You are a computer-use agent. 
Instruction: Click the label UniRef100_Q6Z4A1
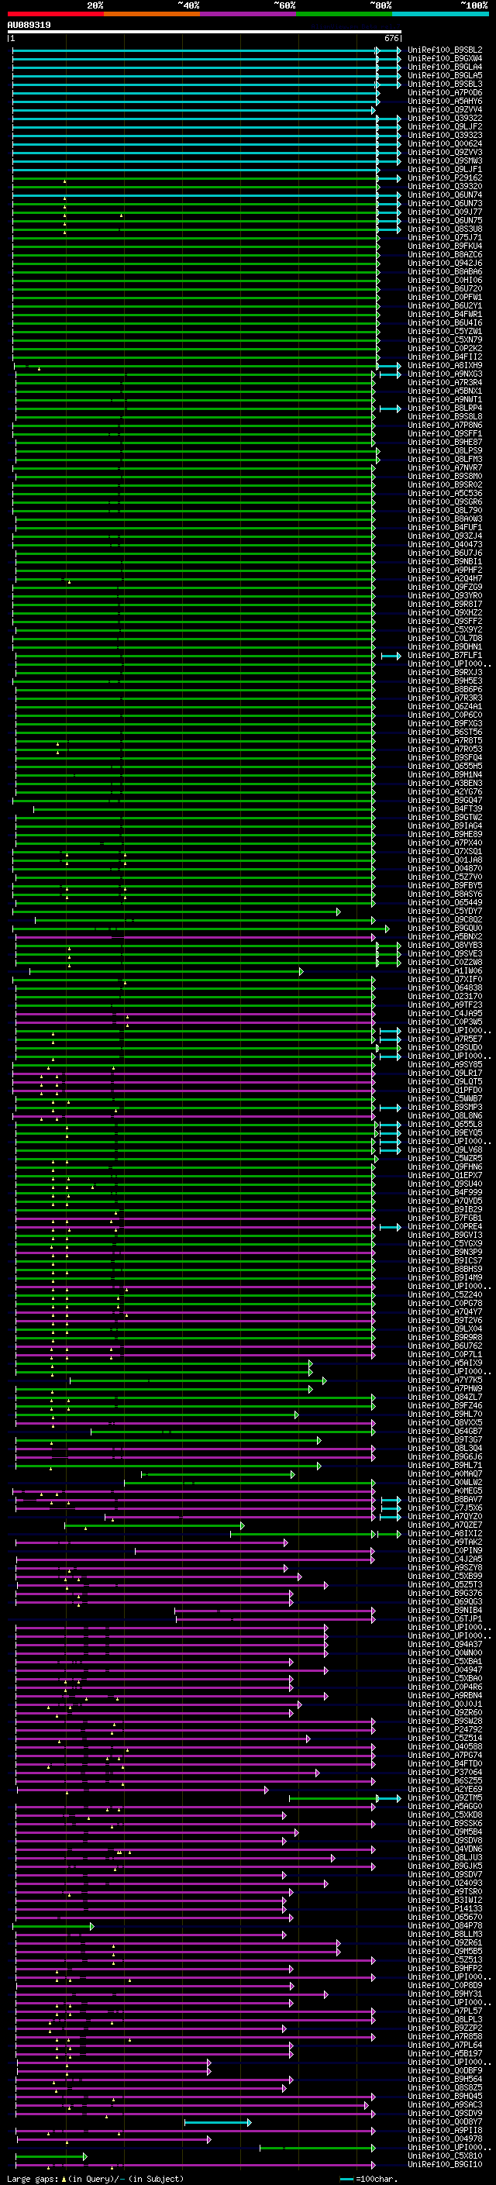pos(445,707)
